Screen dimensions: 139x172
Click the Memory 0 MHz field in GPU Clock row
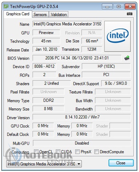pos(82,126)
